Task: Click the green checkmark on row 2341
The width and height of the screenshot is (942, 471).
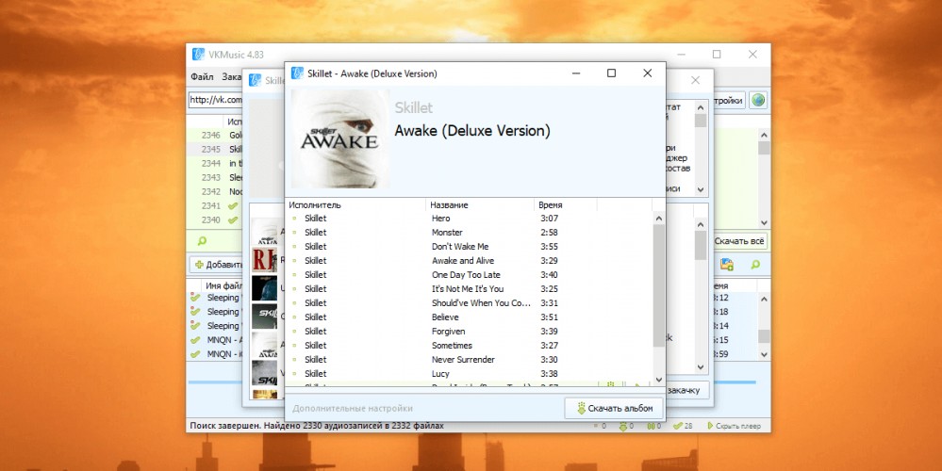Action: coord(233,205)
